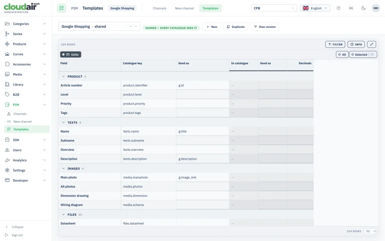Viewport: 385px width, 241px height.
Task: Open the FILTER button
Action: pos(335,45)
